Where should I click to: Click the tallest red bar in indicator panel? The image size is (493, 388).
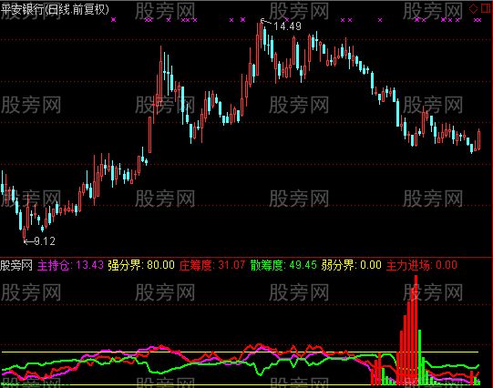click(x=416, y=330)
